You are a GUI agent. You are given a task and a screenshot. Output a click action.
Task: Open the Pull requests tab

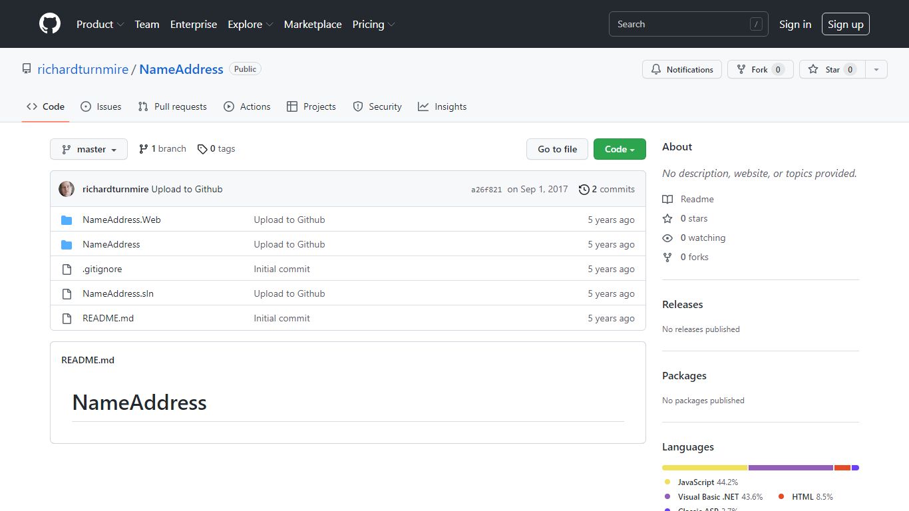[172, 106]
